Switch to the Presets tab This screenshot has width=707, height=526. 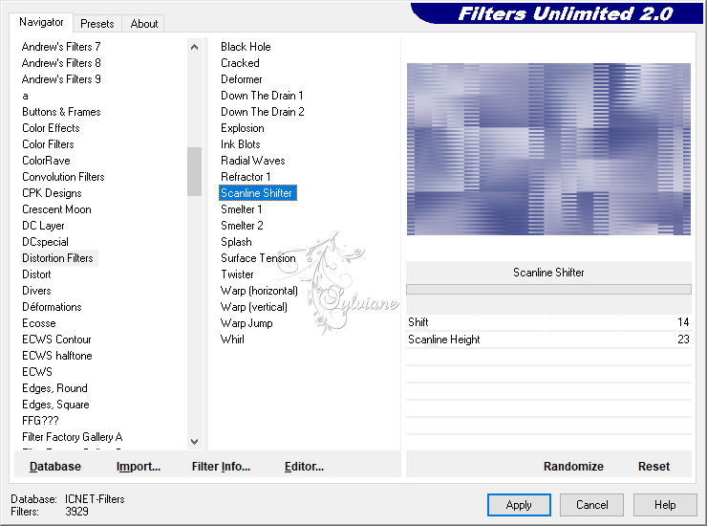coord(96,24)
